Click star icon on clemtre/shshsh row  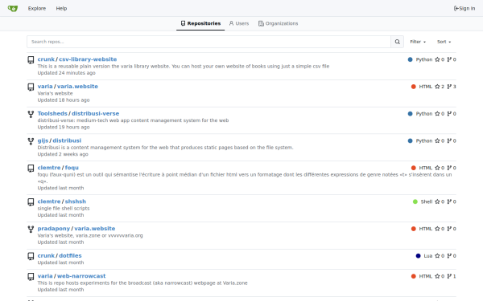[437, 201]
